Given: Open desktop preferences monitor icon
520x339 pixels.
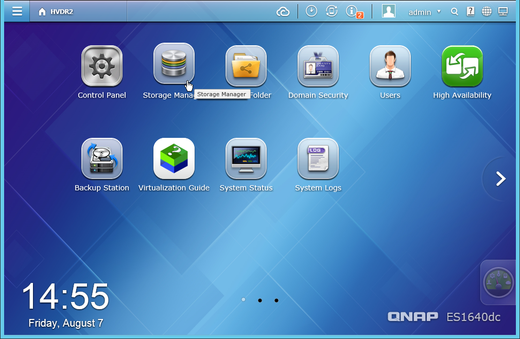Looking at the screenshot, I should click(503, 12).
